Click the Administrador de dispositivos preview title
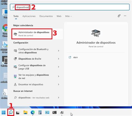 pyautogui.click(x=96, y=43)
